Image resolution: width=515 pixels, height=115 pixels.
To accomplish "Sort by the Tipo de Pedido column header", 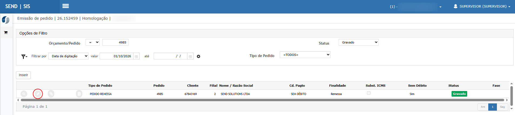I will pyautogui.click(x=100, y=86).
